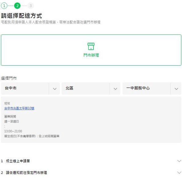Open the 台中市北區太平路10號 address link
The height and width of the screenshot is (180, 182).
(x=19, y=109)
